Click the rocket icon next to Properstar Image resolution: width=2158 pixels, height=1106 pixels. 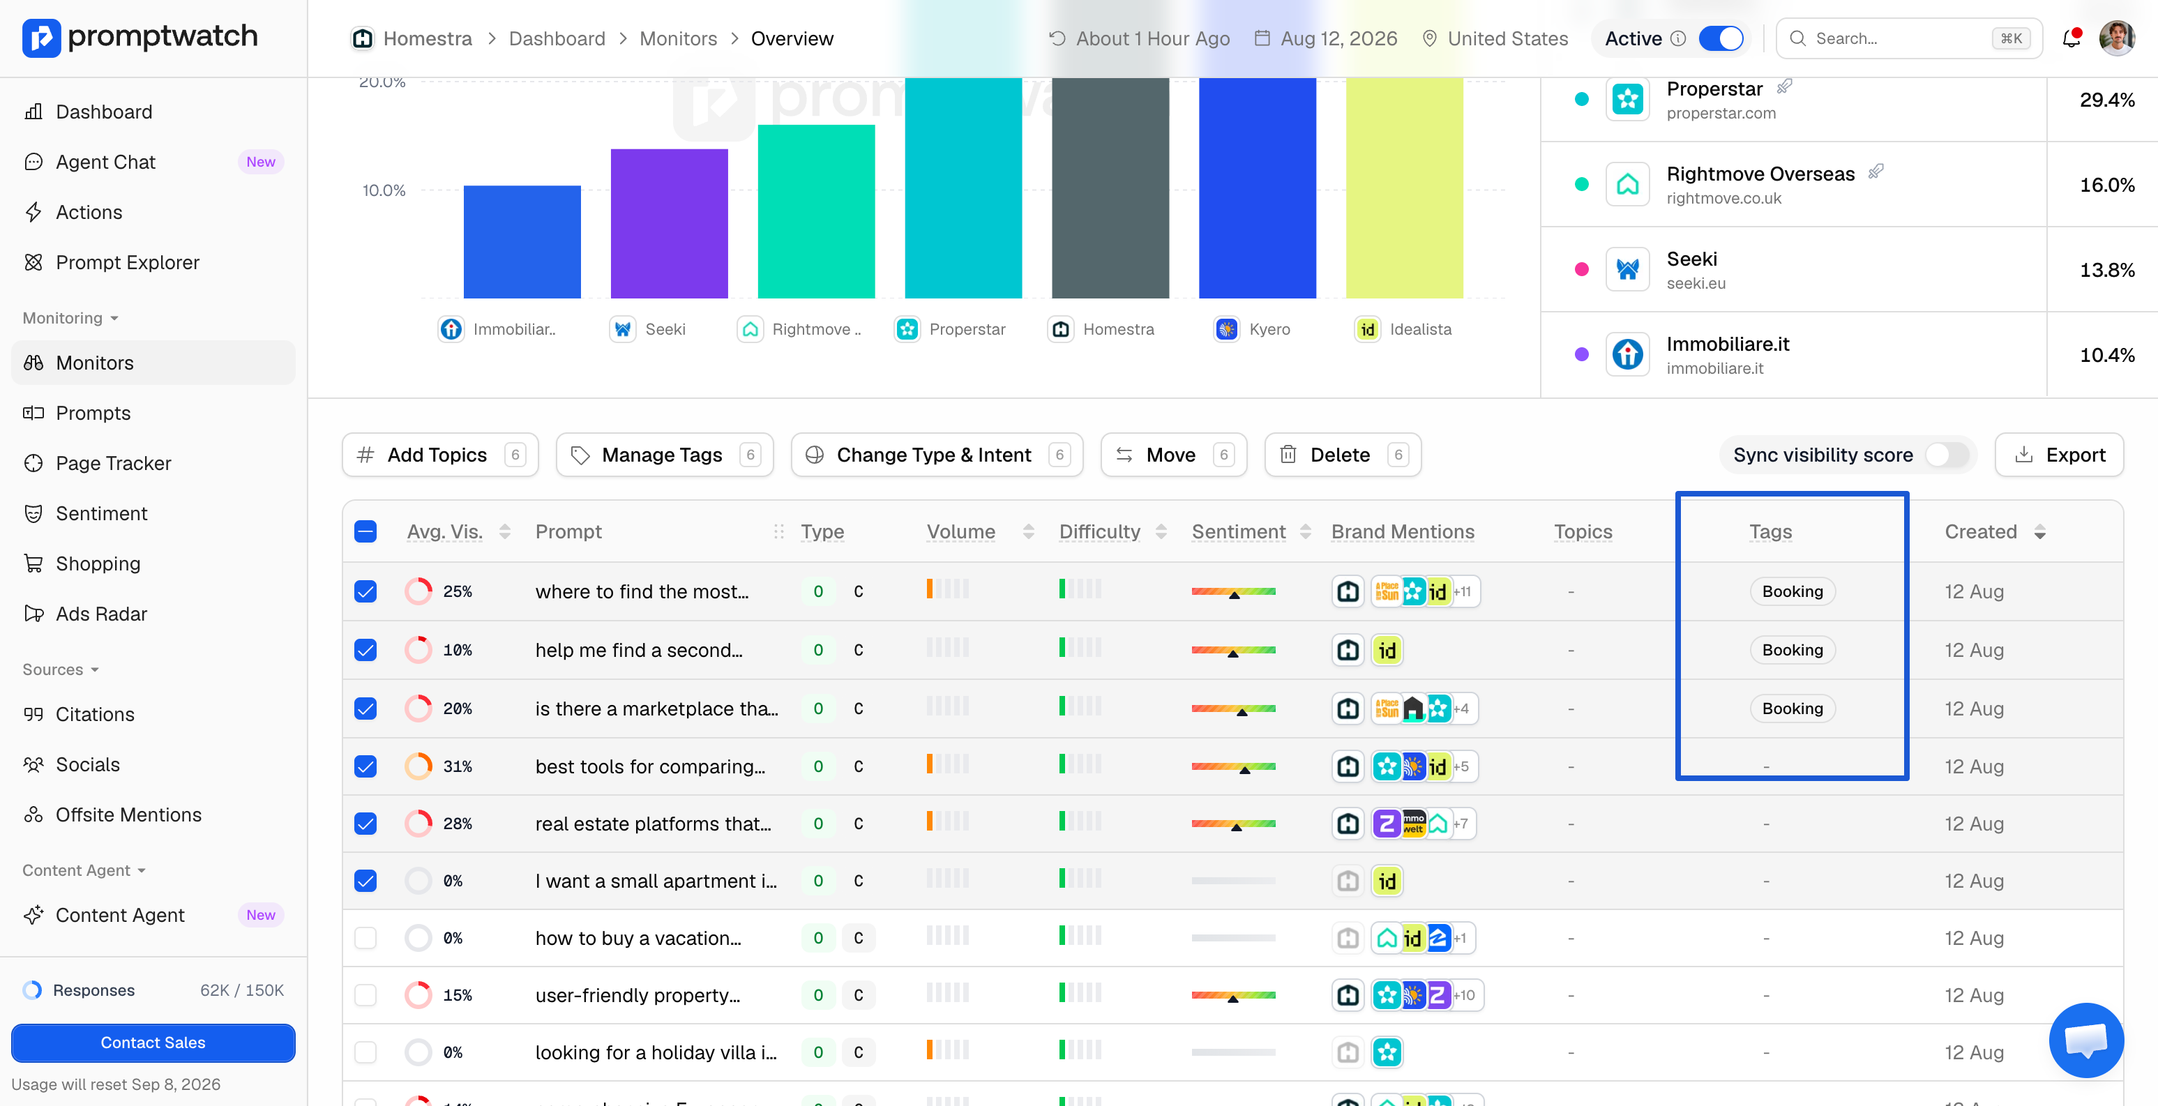1784,86
